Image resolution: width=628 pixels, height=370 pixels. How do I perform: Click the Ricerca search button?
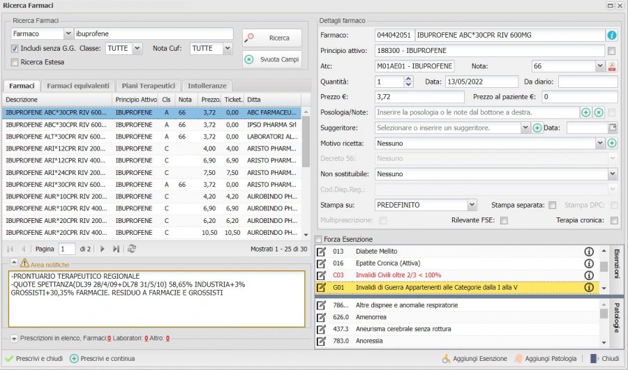click(x=272, y=38)
